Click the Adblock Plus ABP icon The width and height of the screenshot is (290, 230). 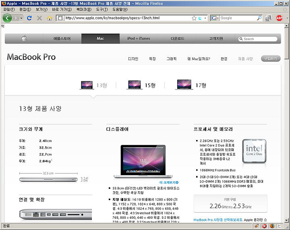(279, 18)
